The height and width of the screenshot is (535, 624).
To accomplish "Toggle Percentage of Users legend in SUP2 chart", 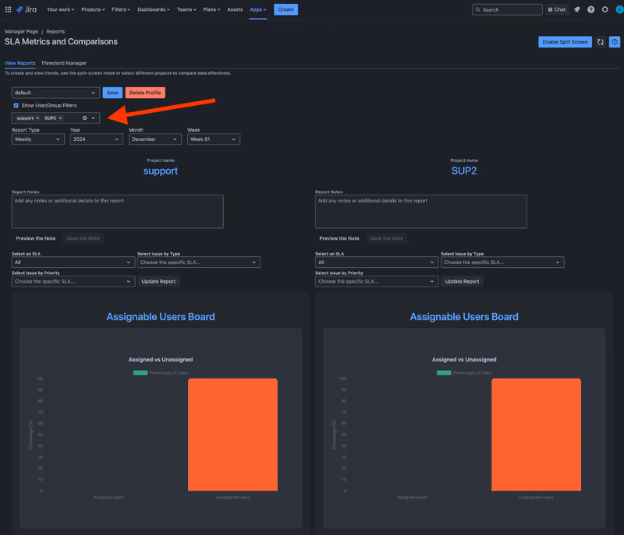I will (x=464, y=372).
